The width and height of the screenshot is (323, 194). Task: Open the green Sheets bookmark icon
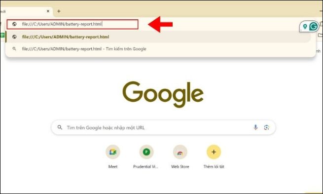[2, 35]
